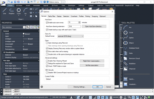154x99 pixels.
Task: Click Open AutoSave directory button
Action: point(94,26)
